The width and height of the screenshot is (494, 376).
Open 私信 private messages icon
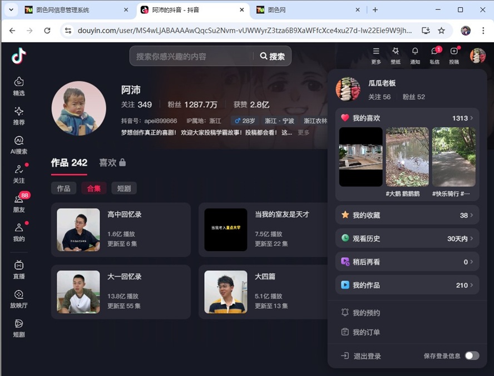(434, 55)
